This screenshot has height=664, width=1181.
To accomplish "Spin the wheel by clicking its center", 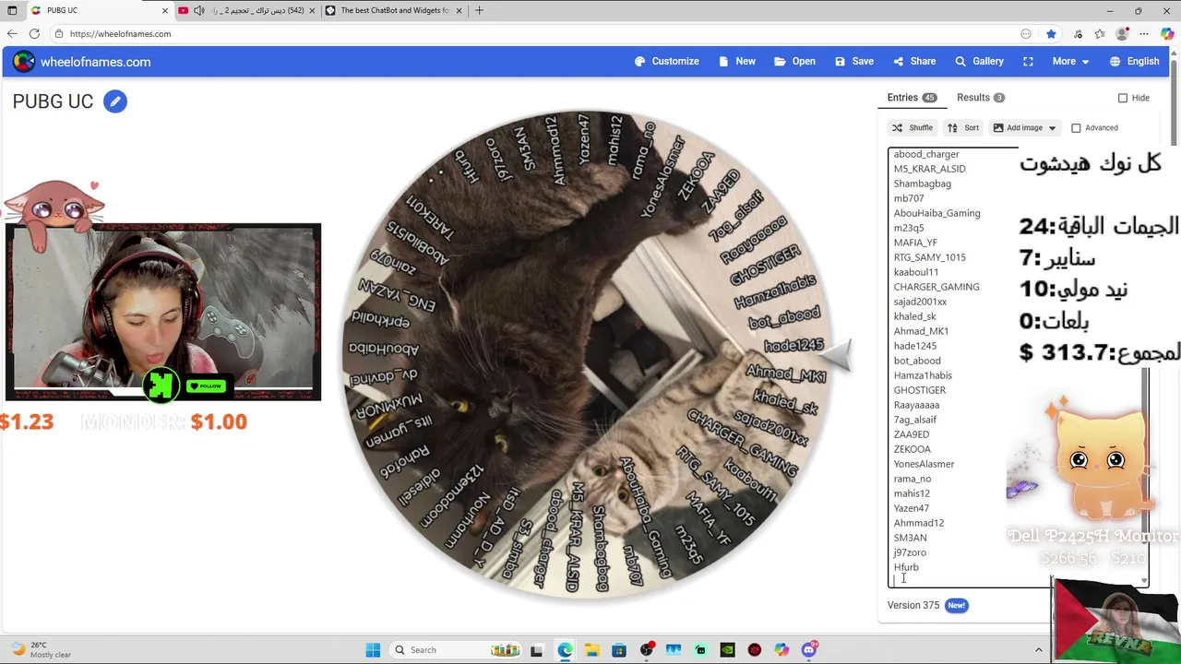I will [x=588, y=355].
